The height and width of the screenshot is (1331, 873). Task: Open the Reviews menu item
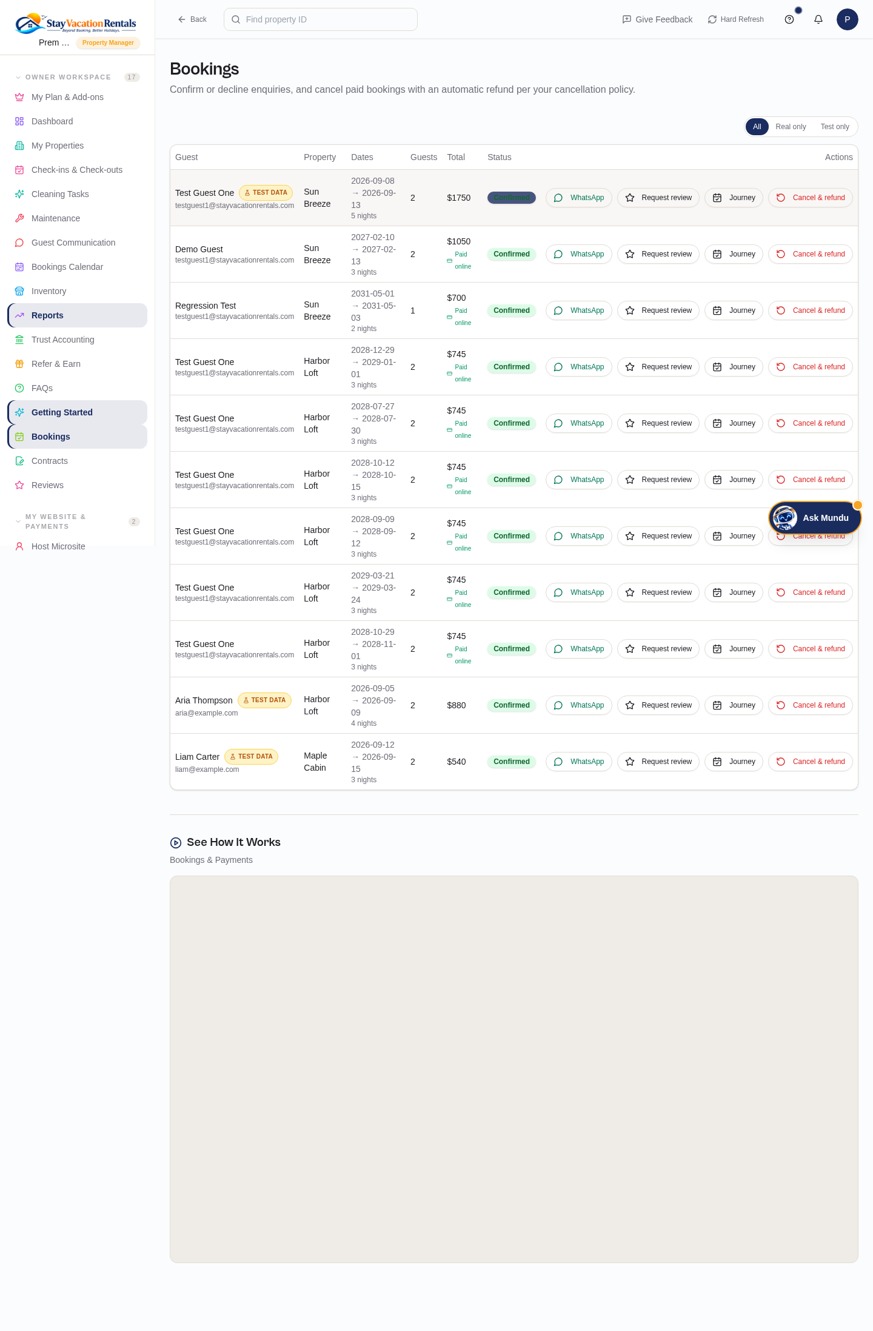pos(78,485)
